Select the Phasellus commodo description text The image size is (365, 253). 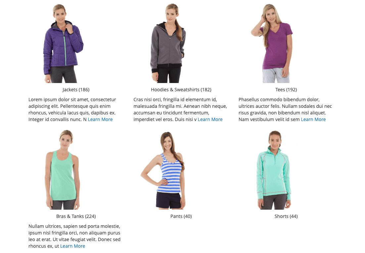[285, 109]
